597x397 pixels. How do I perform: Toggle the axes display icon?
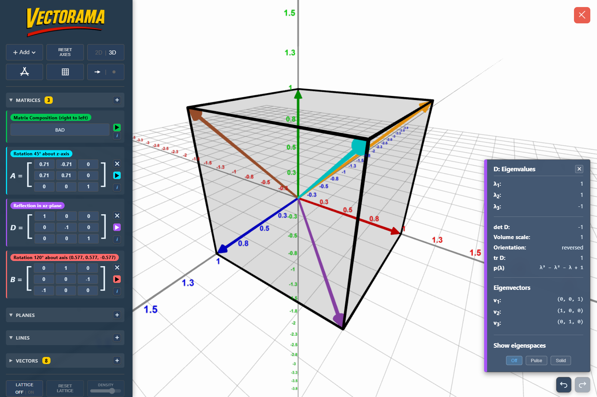(25, 72)
